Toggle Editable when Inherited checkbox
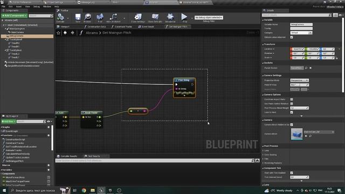The image size is (345, 194). click(292, 37)
